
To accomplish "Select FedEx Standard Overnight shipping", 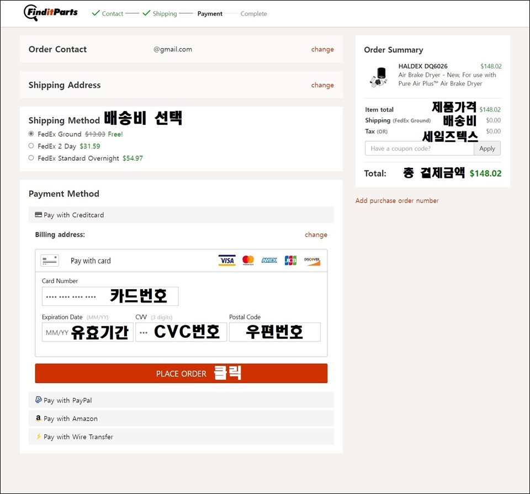I will (x=31, y=158).
